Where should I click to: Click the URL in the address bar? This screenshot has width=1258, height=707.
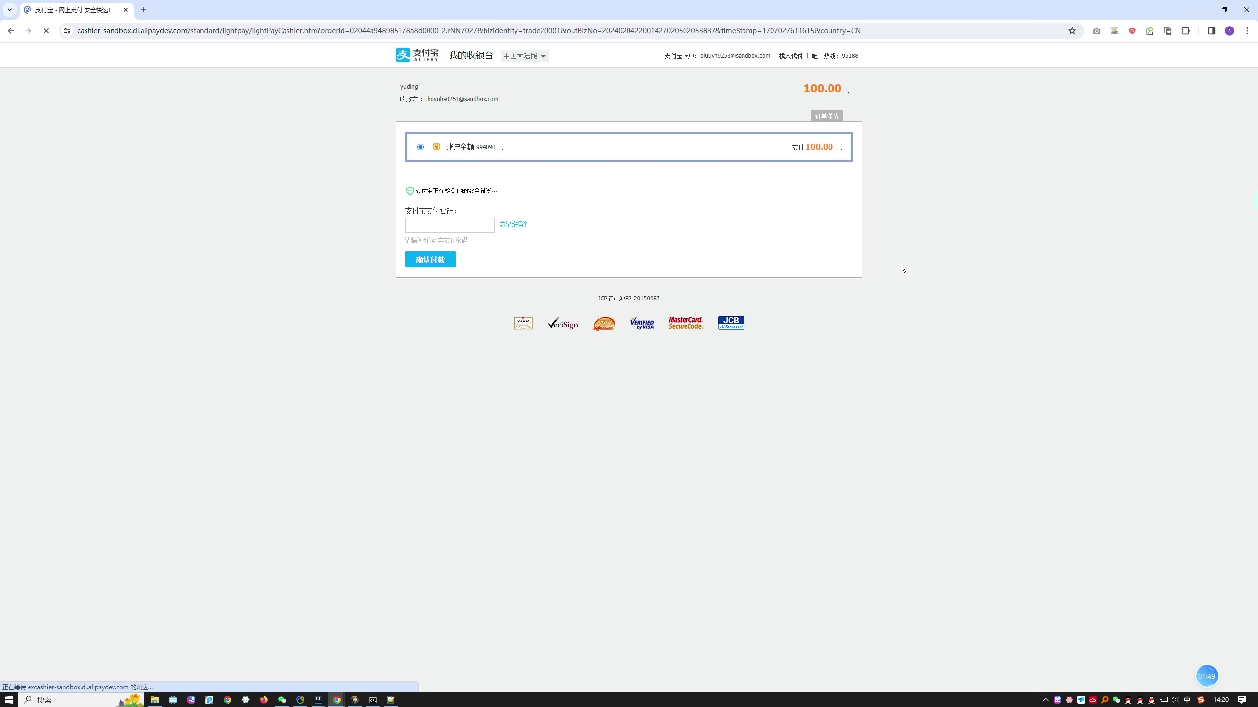click(469, 31)
